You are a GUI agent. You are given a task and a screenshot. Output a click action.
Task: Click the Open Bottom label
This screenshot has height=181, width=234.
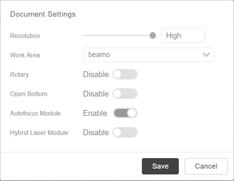pos(29,94)
